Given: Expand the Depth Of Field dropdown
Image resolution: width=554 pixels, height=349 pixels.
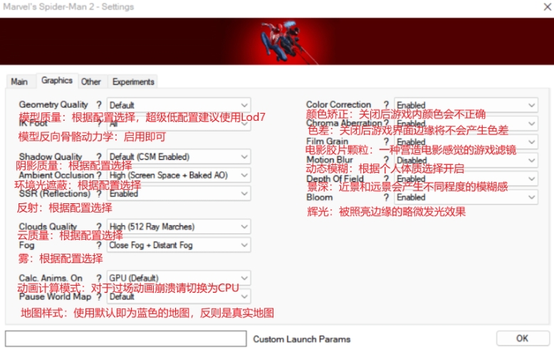Looking at the screenshot, I should (x=466, y=178).
